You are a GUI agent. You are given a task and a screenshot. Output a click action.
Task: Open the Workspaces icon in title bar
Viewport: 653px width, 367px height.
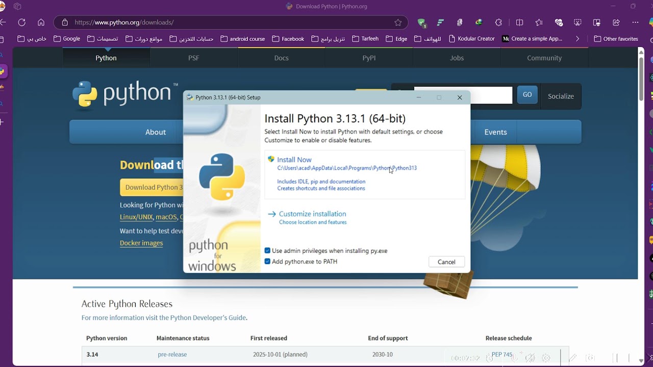[x=17, y=7]
